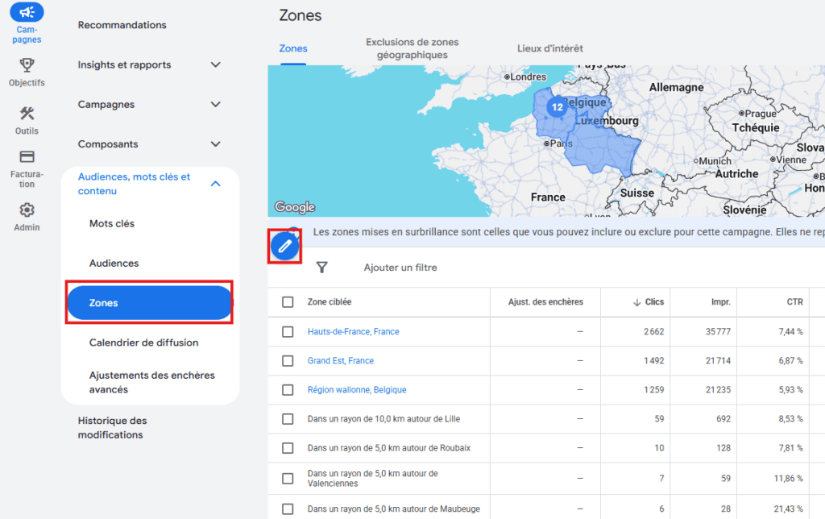
Task: Click impressions value 21 714
Action: click(718, 360)
